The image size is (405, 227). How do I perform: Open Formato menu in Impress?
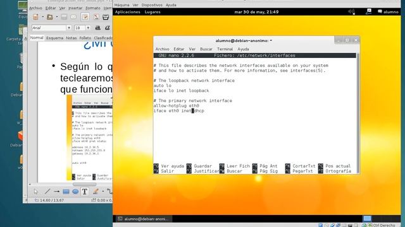93,8
